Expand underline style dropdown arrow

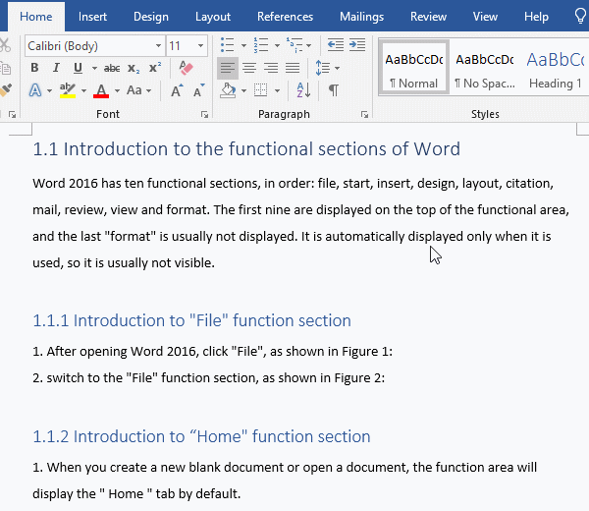tap(94, 69)
